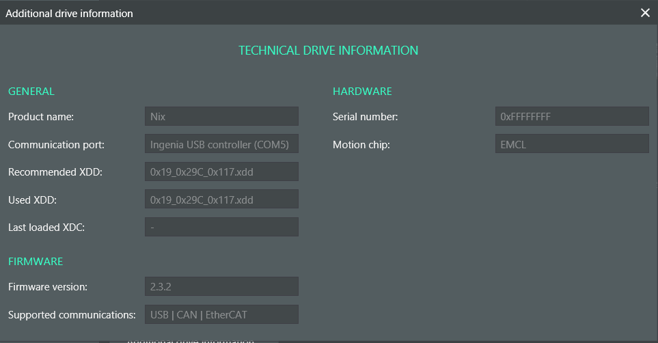658x343 pixels.
Task: Click the HARDWARE section heading
Action: pos(362,91)
